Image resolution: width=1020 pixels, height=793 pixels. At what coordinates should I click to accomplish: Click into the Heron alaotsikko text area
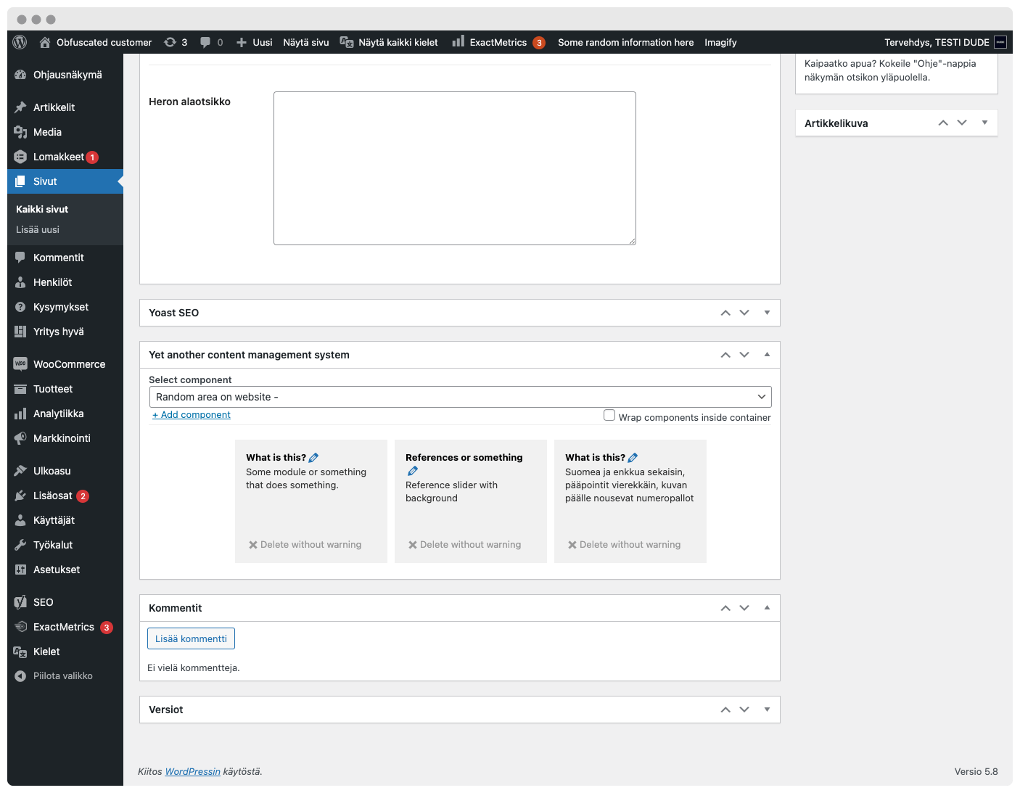(454, 168)
